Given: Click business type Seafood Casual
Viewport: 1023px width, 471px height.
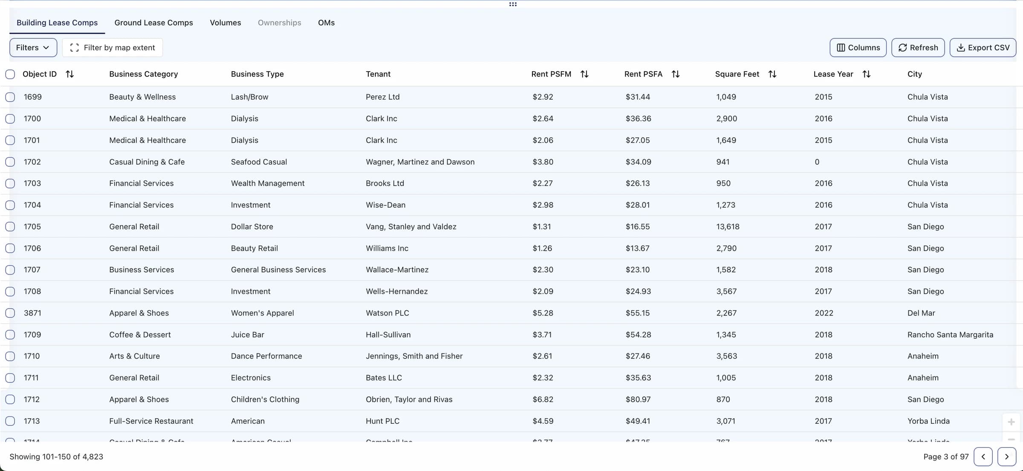Looking at the screenshot, I should [259, 162].
